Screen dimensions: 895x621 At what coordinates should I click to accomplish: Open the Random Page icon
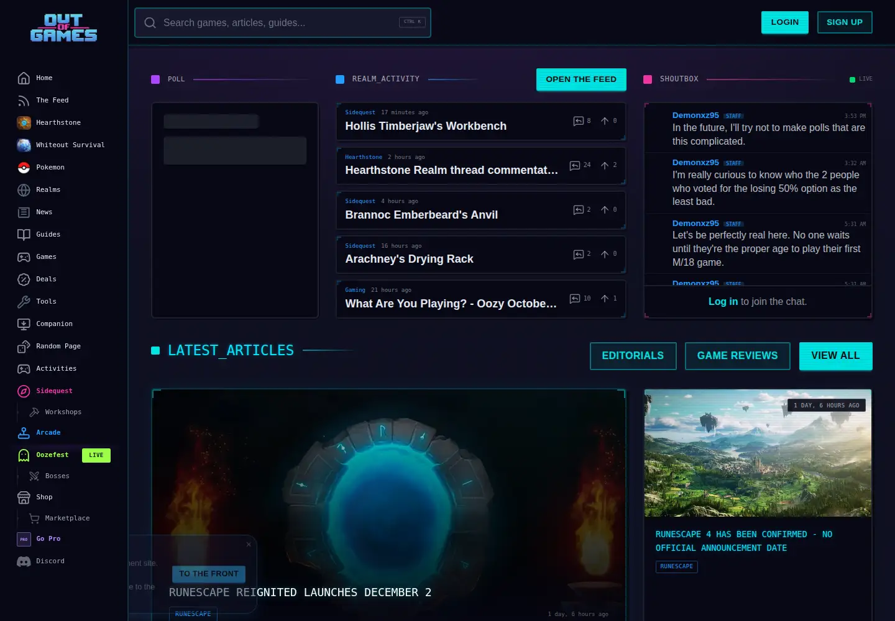pyautogui.click(x=24, y=347)
